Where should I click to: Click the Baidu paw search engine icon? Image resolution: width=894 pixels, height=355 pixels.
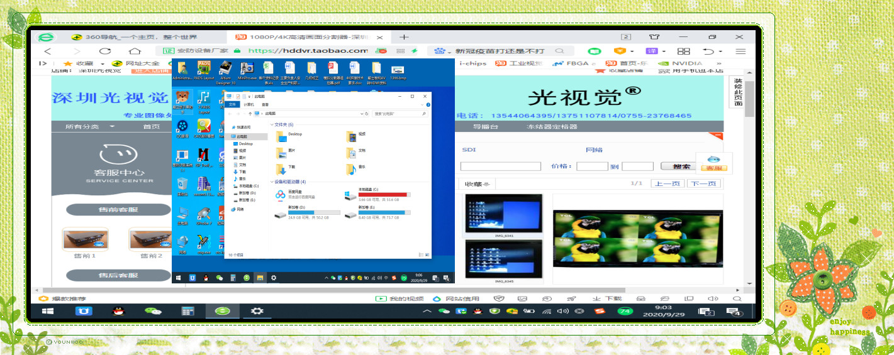tap(439, 51)
